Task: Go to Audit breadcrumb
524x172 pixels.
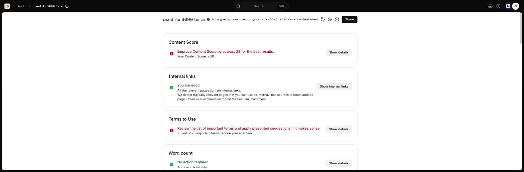Action: pyautogui.click(x=22, y=6)
